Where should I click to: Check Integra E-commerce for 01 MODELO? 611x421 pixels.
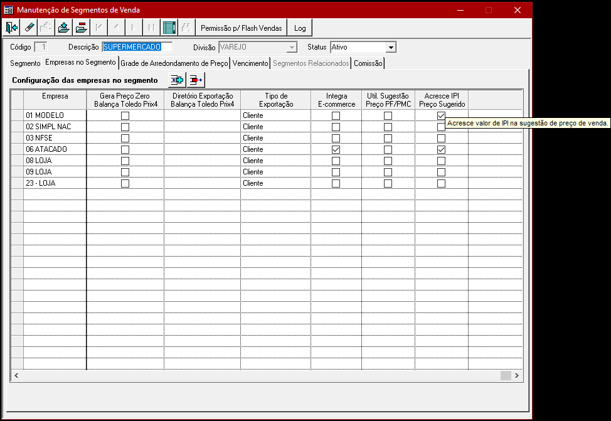coord(336,116)
